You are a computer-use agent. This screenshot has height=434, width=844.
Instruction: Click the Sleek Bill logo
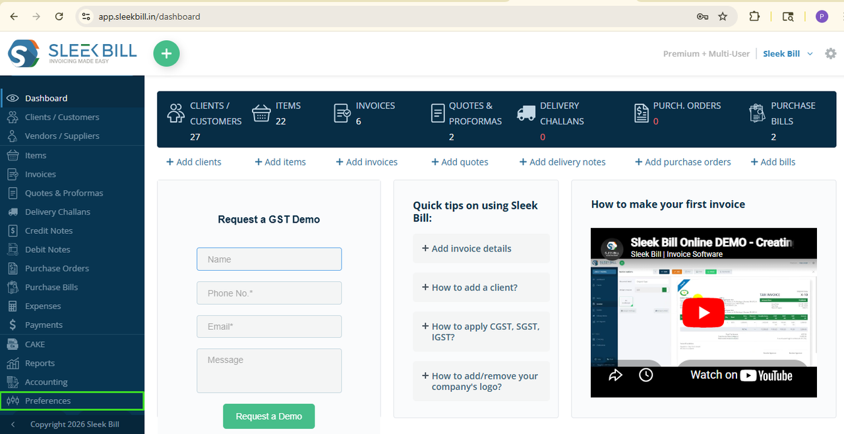73,53
